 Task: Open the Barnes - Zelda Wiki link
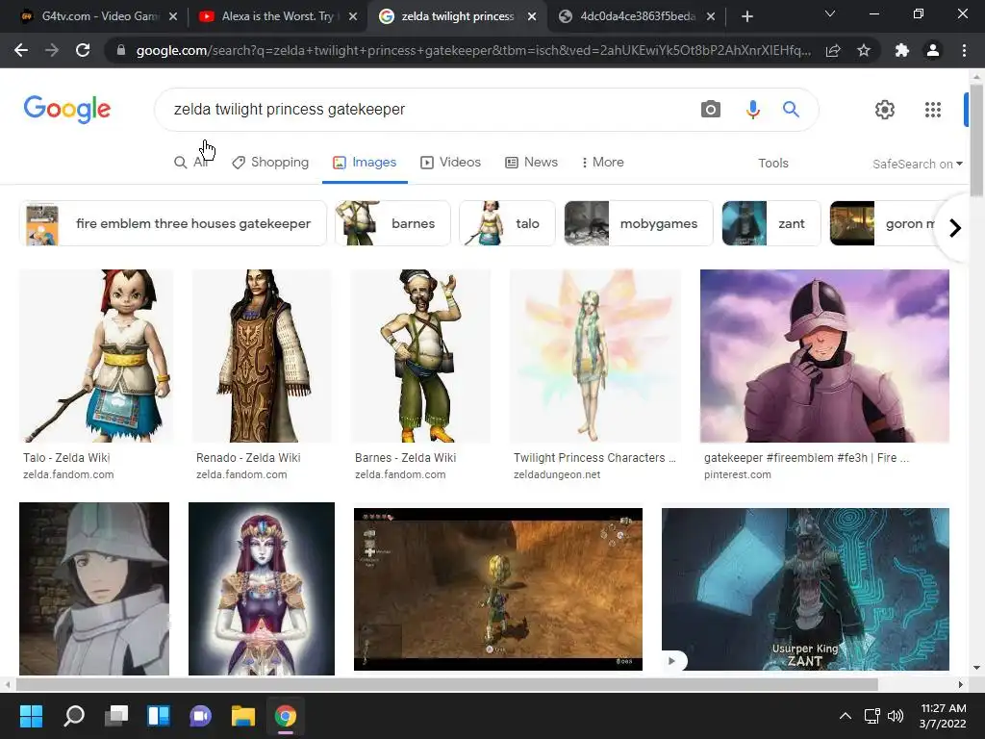tap(405, 457)
